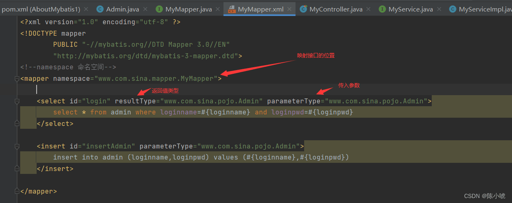Close the MyMapper.java tab
The width and height of the screenshot is (512, 203).
pyautogui.click(x=218, y=9)
